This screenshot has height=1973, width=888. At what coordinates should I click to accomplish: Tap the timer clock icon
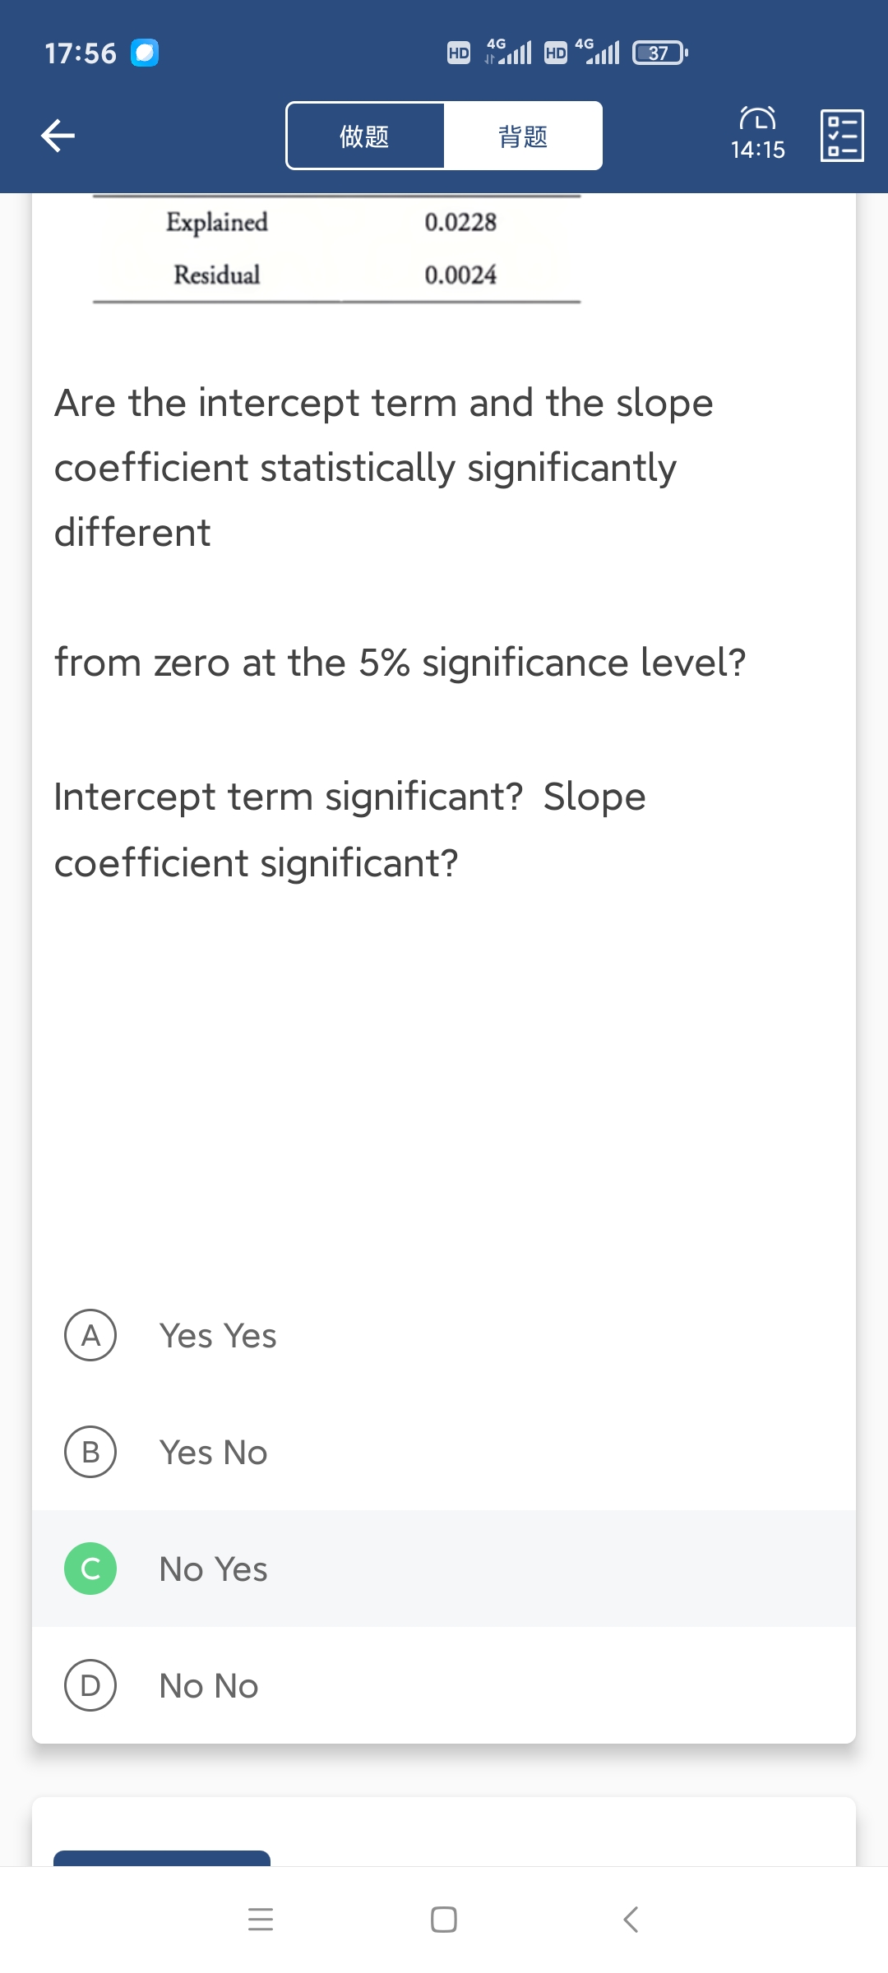(757, 120)
